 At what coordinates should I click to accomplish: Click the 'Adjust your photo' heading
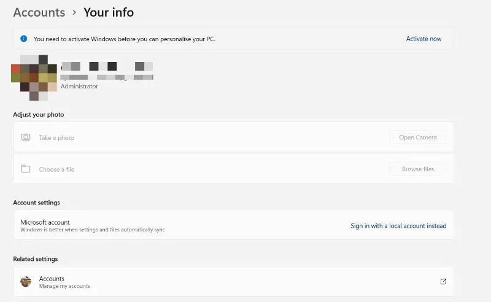click(39, 114)
